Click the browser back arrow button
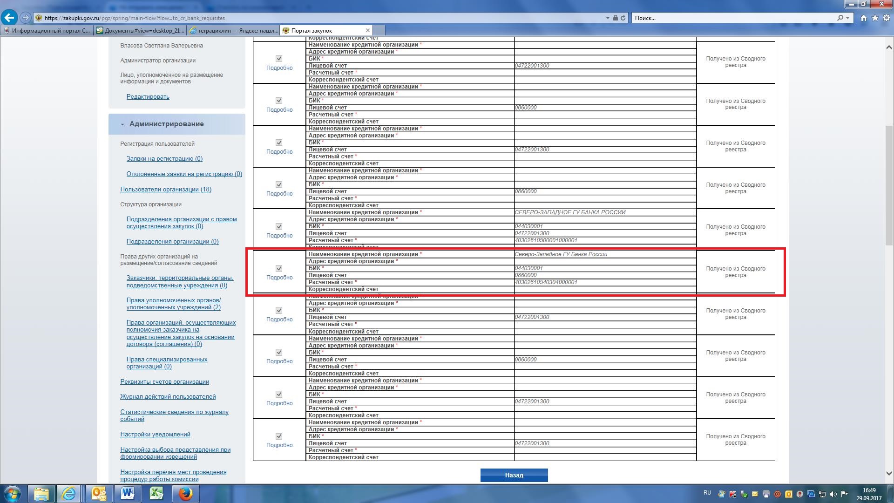 (9, 18)
